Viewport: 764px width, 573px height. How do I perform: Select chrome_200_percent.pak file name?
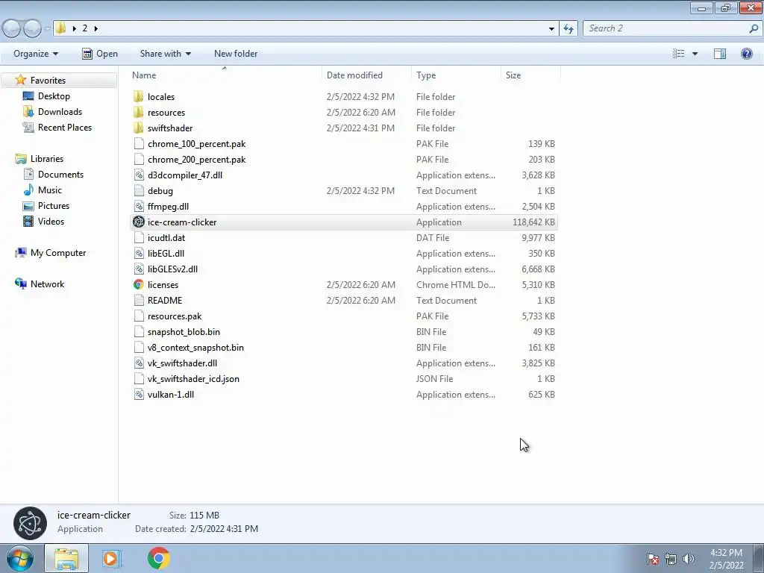[x=196, y=160]
